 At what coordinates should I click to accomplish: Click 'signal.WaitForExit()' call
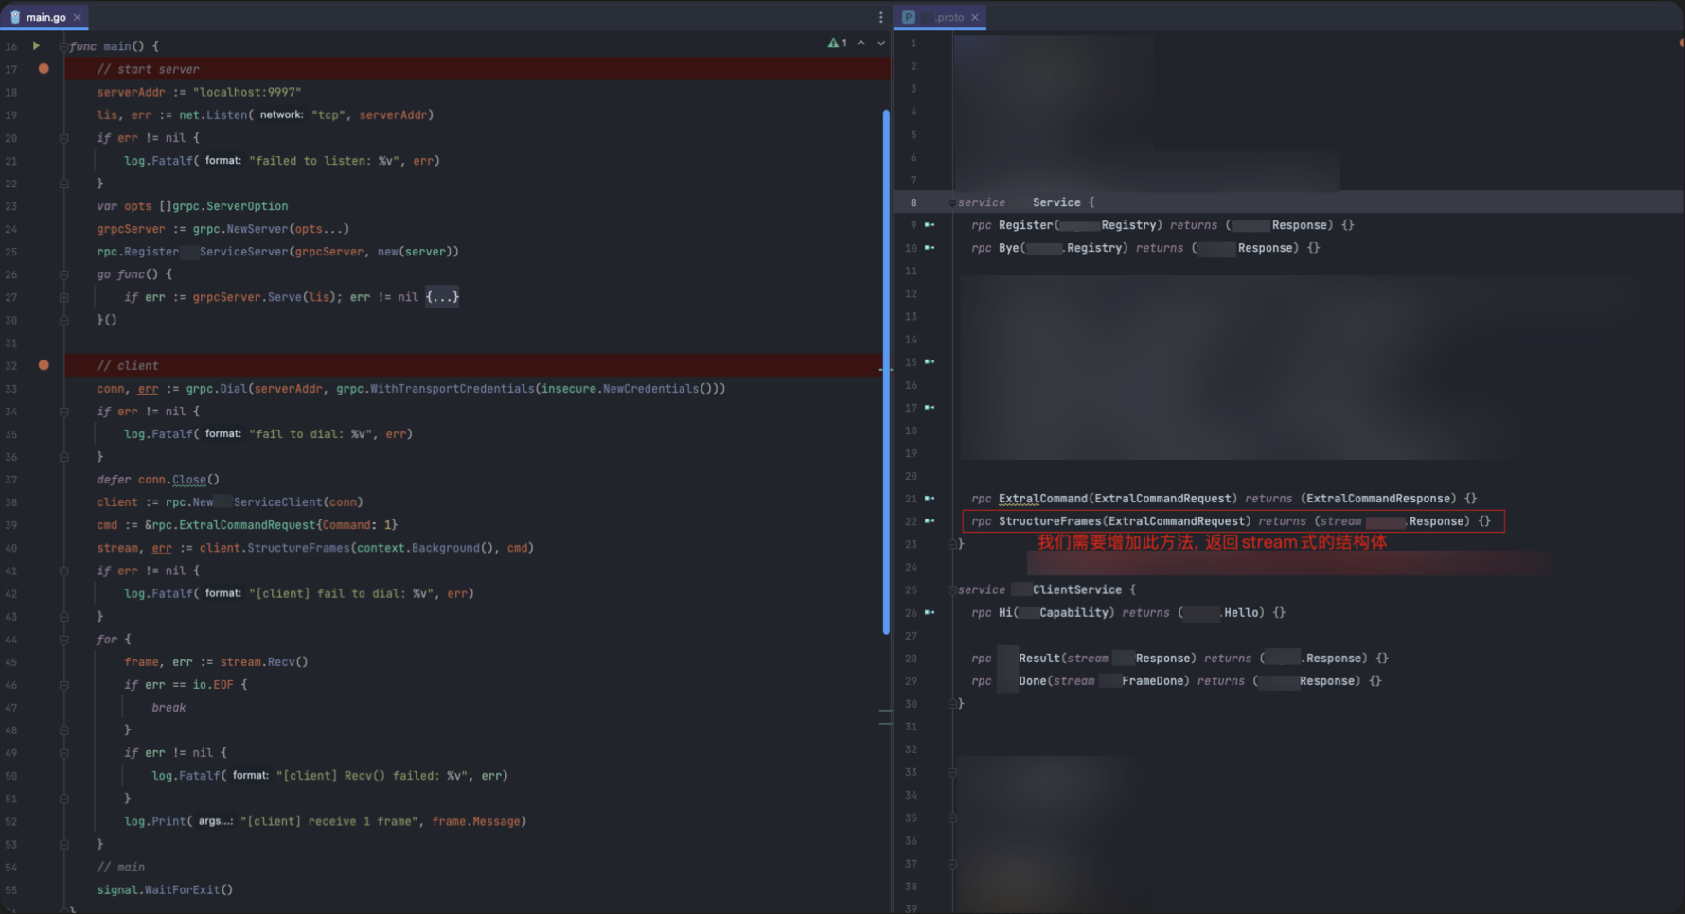coord(165,890)
